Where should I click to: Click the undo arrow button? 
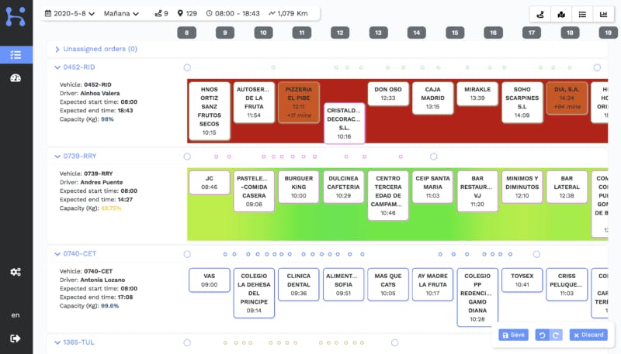[x=543, y=335]
